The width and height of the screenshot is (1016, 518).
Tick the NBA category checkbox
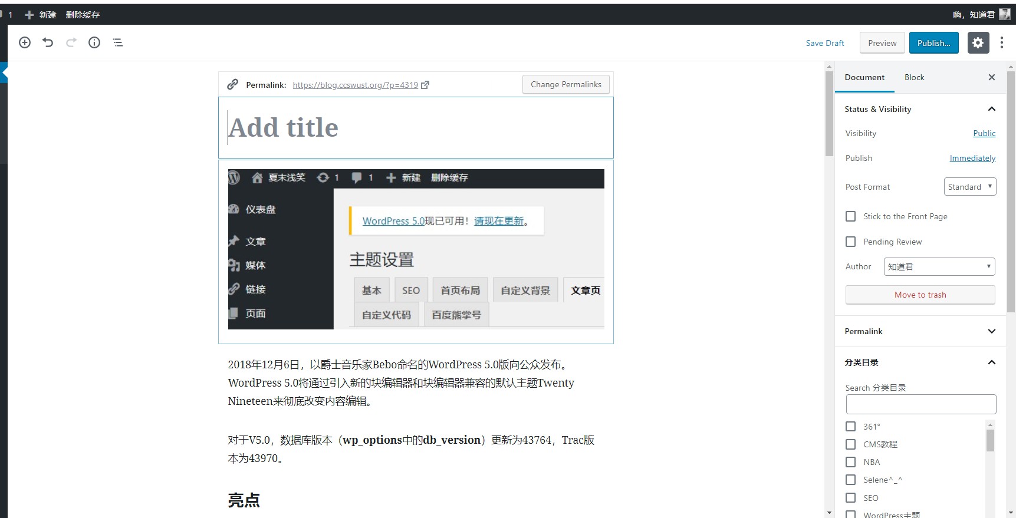point(850,462)
